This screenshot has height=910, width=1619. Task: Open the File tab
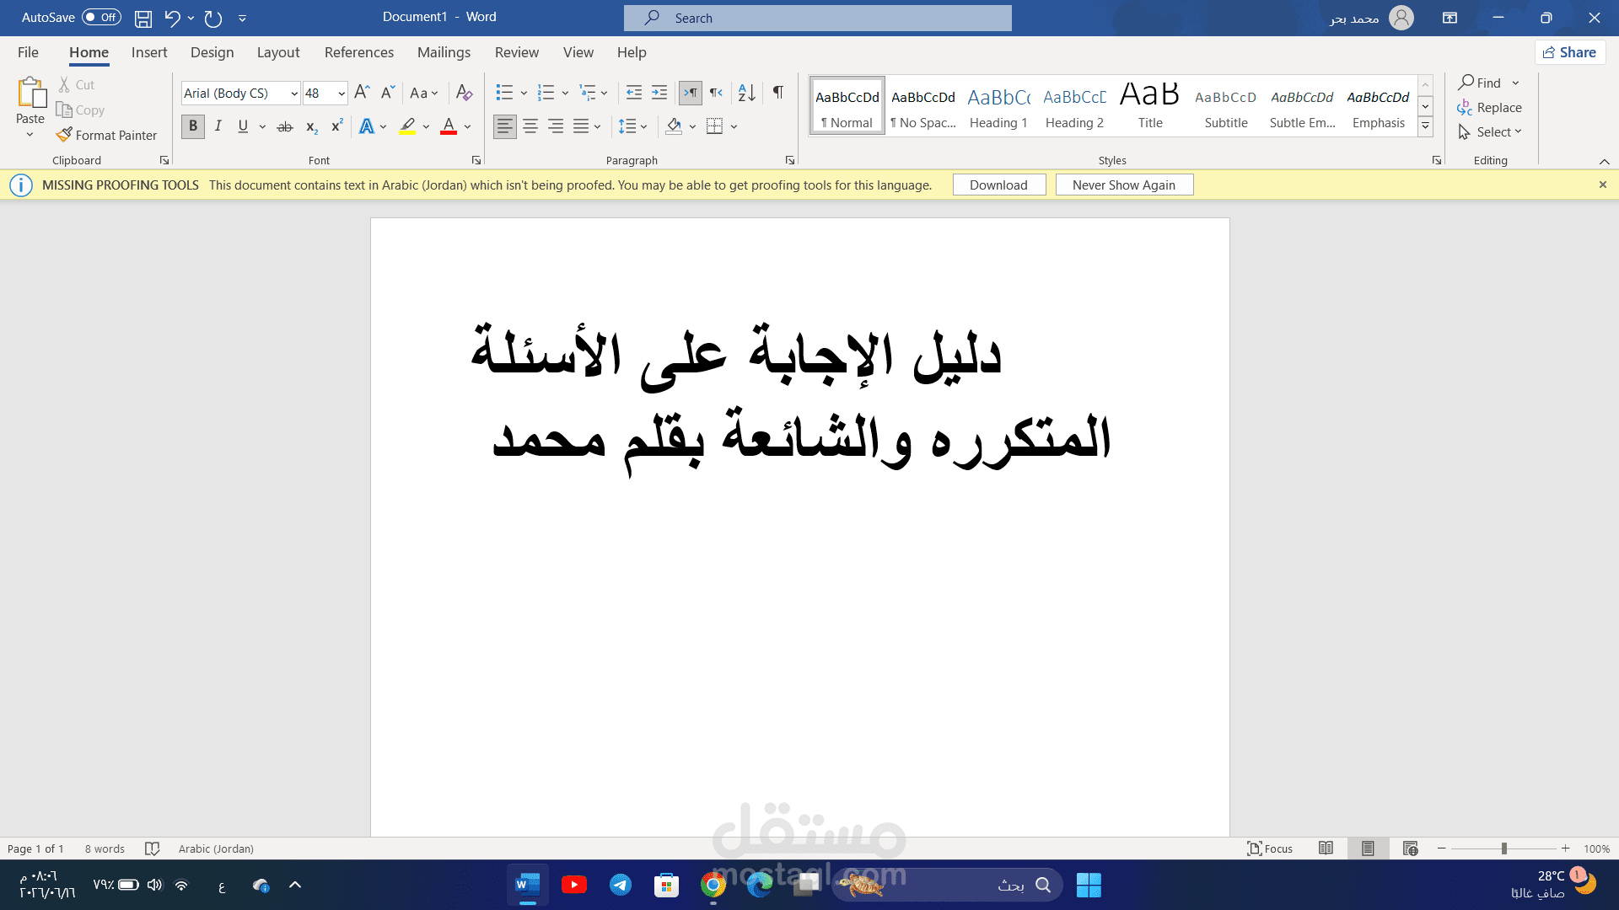tap(28, 52)
